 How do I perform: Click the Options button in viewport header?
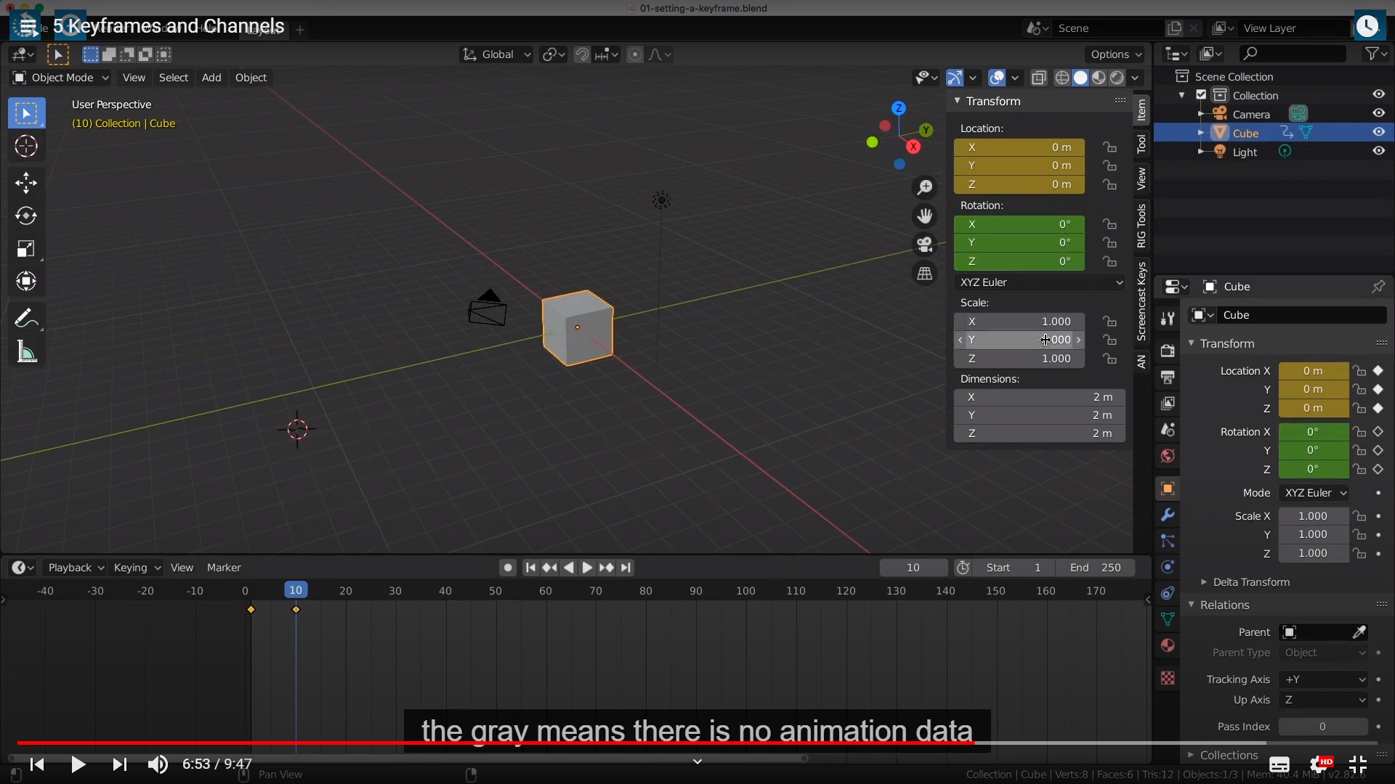1115,54
